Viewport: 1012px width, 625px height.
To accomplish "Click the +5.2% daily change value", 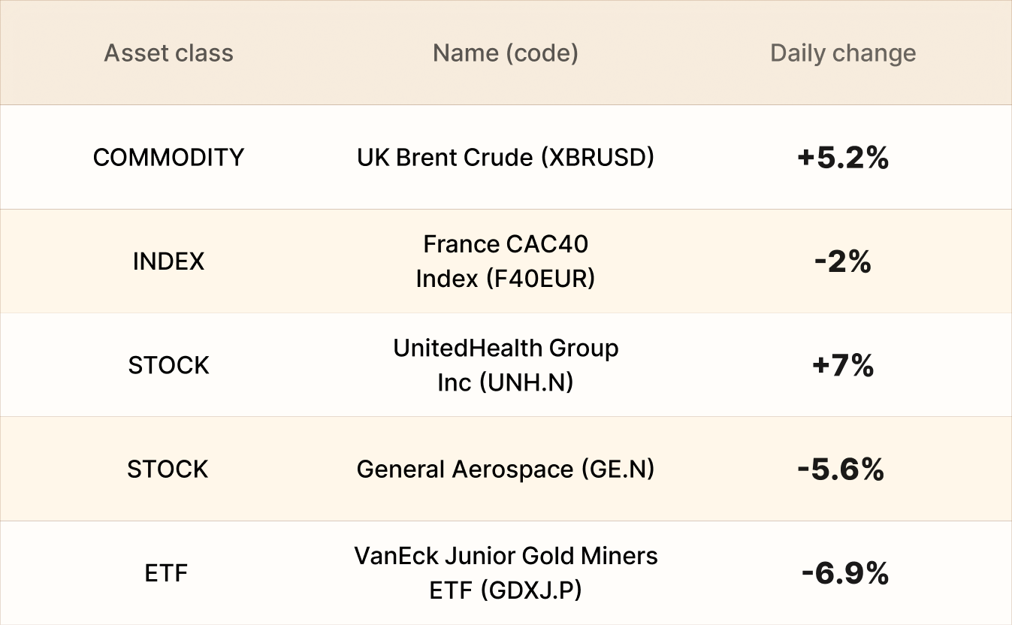I will click(843, 158).
